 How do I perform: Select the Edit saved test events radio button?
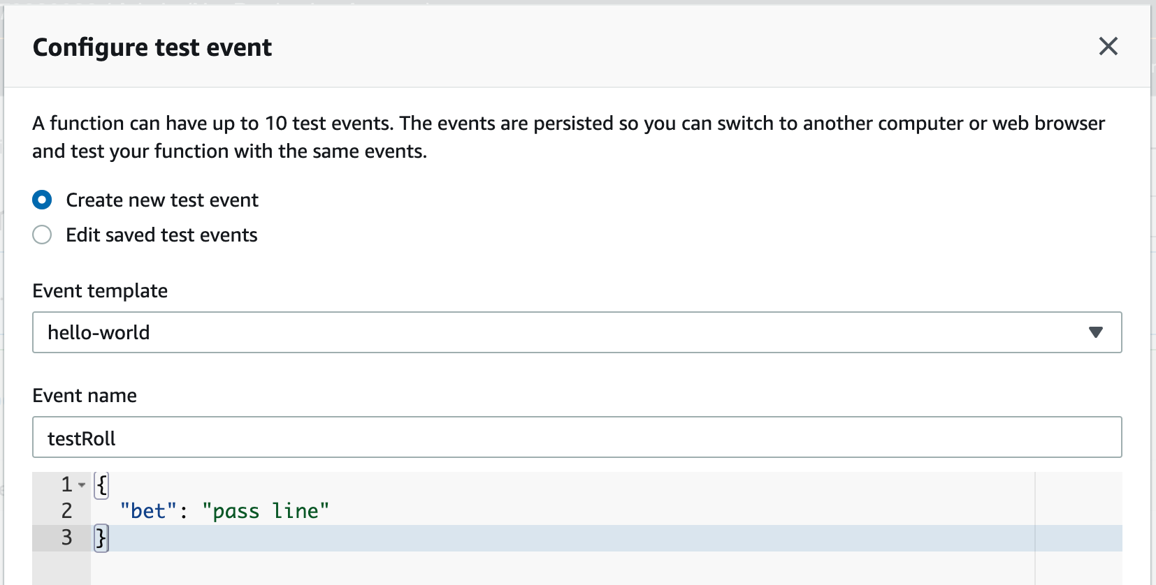(x=42, y=235)
